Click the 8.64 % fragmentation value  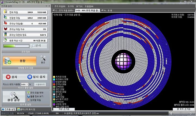pyautogui.click(x=43, y=35)
